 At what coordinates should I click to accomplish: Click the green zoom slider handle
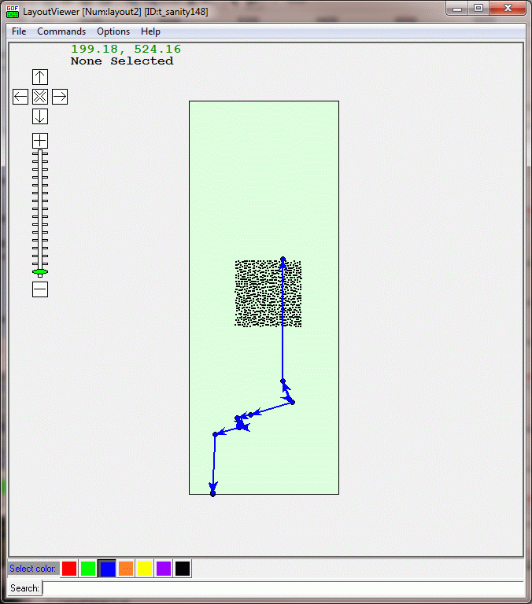click(x=40, y=272)
